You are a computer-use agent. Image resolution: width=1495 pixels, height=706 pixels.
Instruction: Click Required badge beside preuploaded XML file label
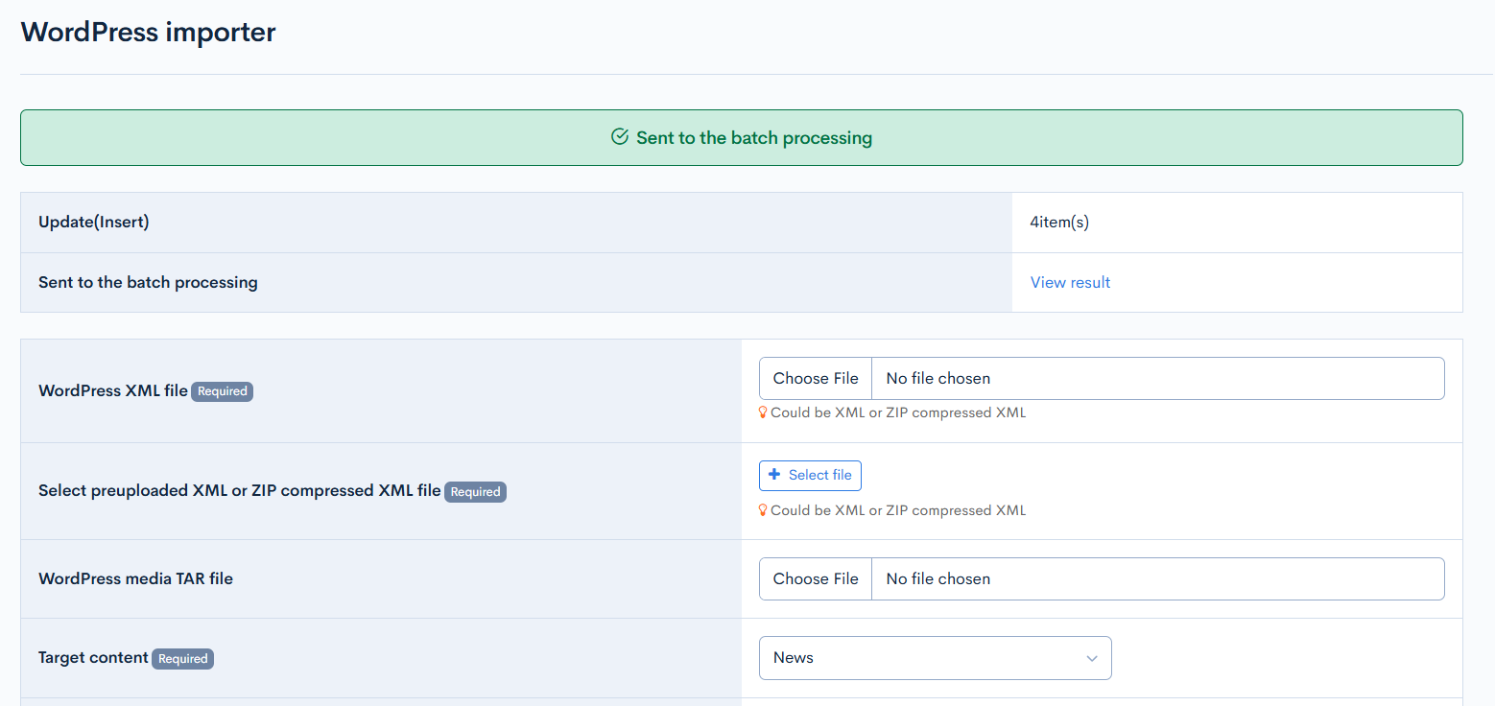click(475, 492)
